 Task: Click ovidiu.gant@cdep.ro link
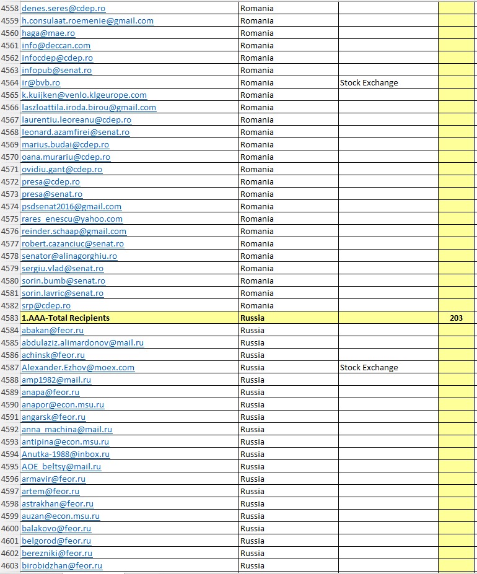pyautogui.click(x=62, y=170)
